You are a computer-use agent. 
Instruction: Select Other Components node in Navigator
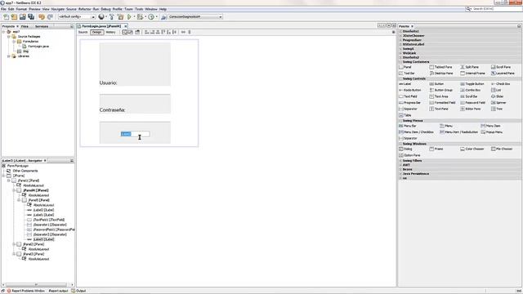click(22, 171)
